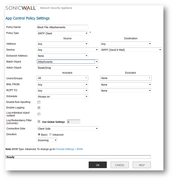
Task: Open the Excluded MAIL FROM dropdown
Action: (126, 85)
